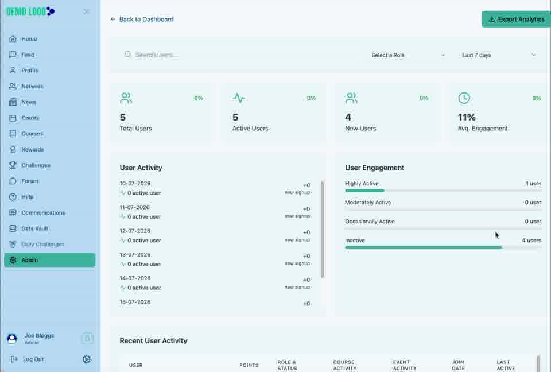Go to Home menu item

tap(49, 39)
